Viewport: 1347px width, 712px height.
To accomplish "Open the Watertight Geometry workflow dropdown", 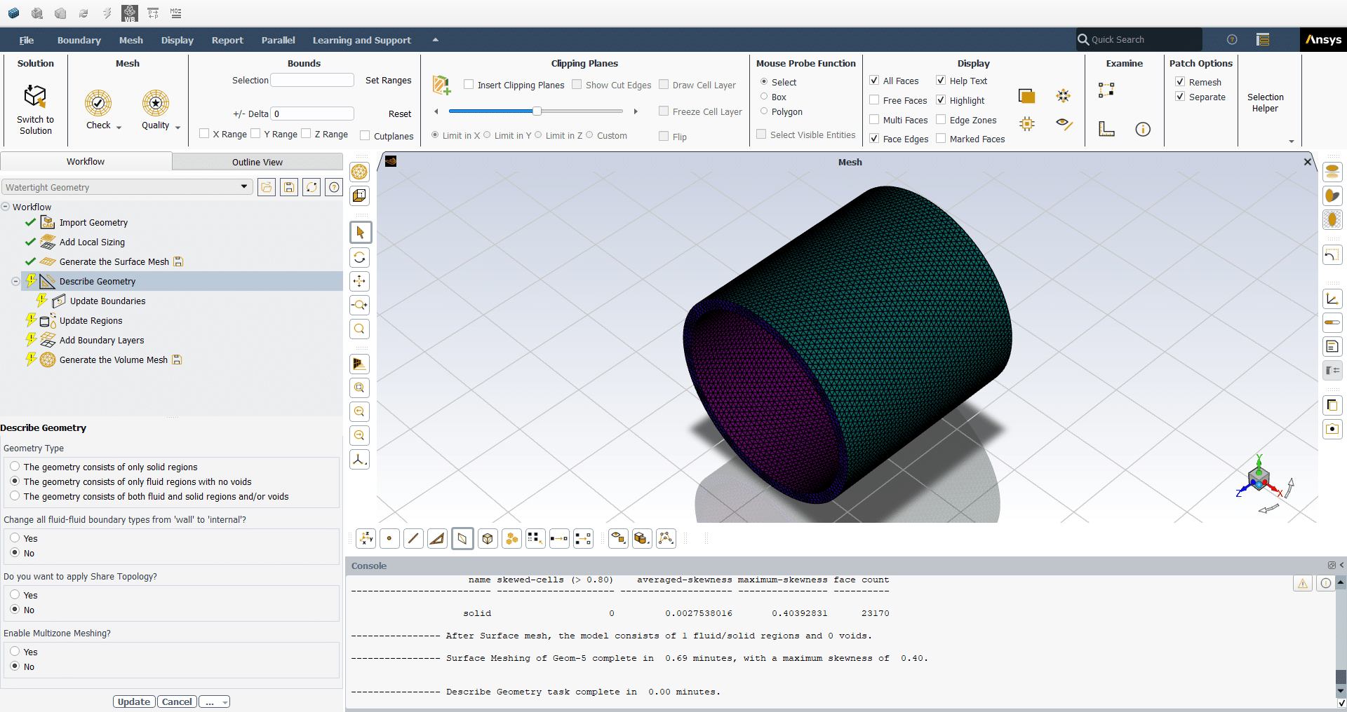I will [x=244, y=187].
